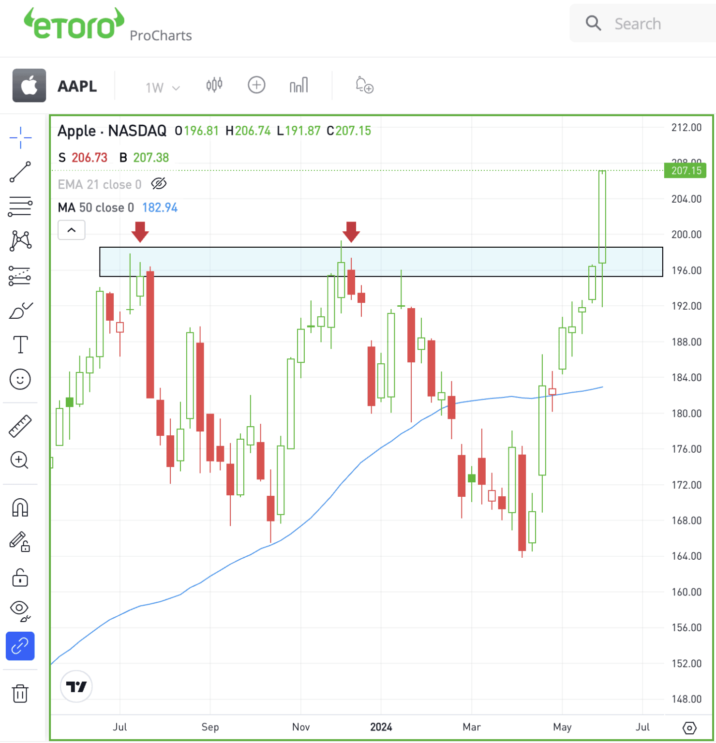716x743 pixels.
Task: Open the indicators bar chart icon
Action: point(298,85)
